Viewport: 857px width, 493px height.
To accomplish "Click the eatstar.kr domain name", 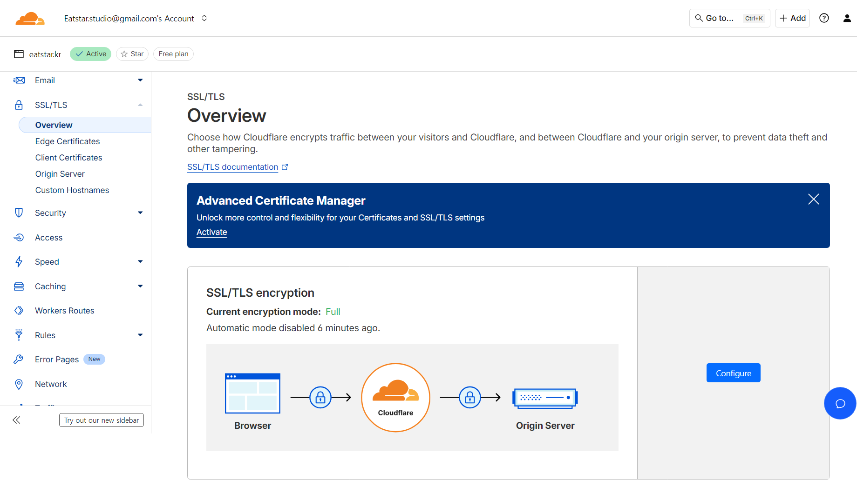I will 45,54.
